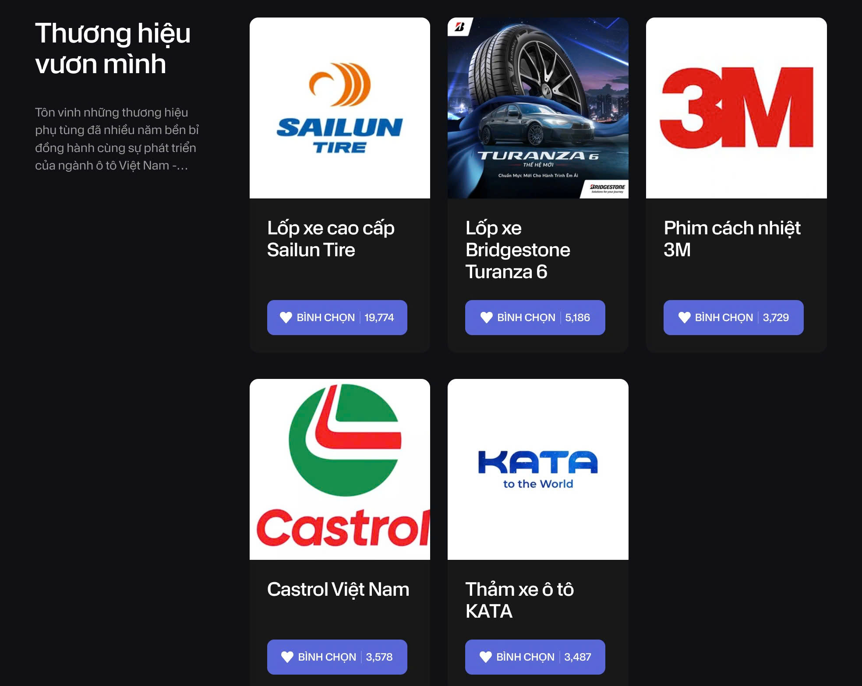Open the Thảm xe ô tô KATA title
The width and height of the screenshot is (862, 686).
click(x=519, y=601)
